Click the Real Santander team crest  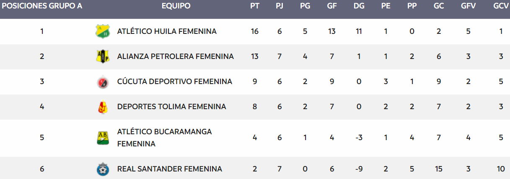click(103, 169)
